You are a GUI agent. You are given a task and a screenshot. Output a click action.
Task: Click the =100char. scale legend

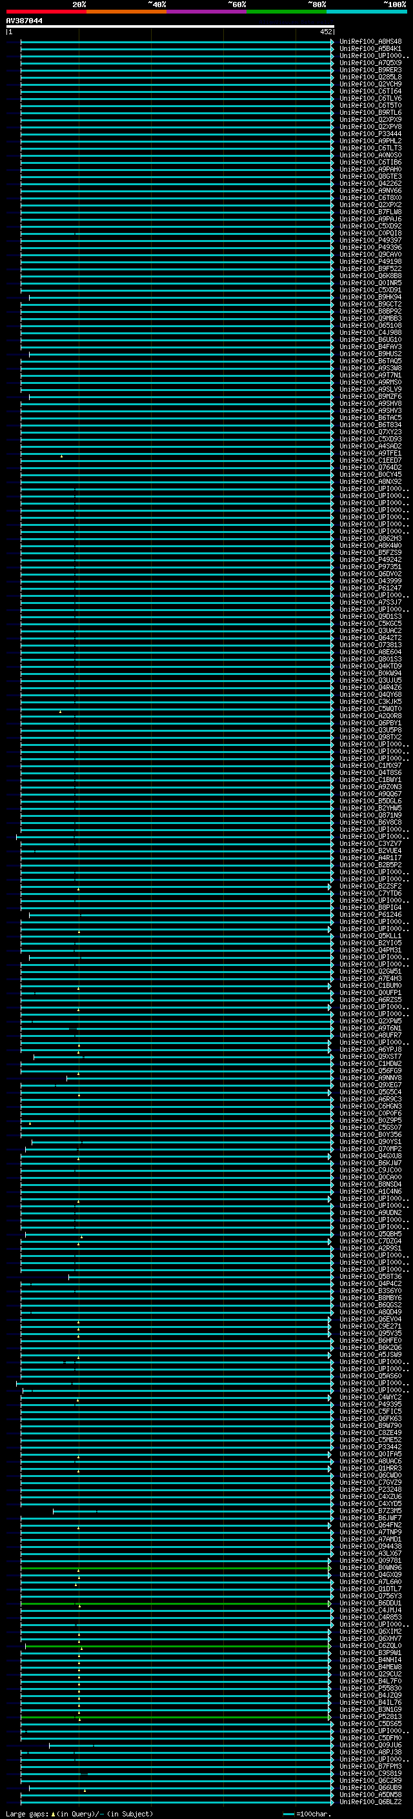(x=308, y=1814)
